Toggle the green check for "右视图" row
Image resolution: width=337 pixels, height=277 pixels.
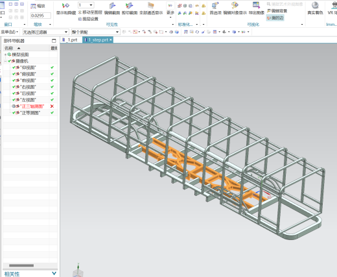pos(52,87)
